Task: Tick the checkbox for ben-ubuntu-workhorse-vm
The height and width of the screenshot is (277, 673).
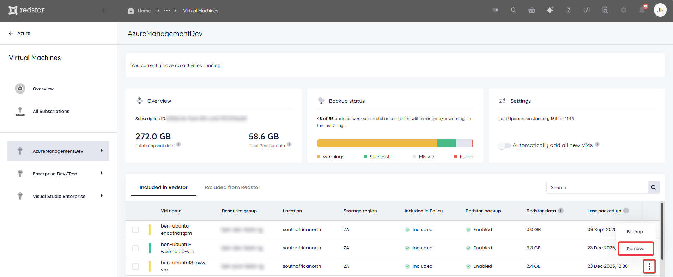Action: point(135,248)
